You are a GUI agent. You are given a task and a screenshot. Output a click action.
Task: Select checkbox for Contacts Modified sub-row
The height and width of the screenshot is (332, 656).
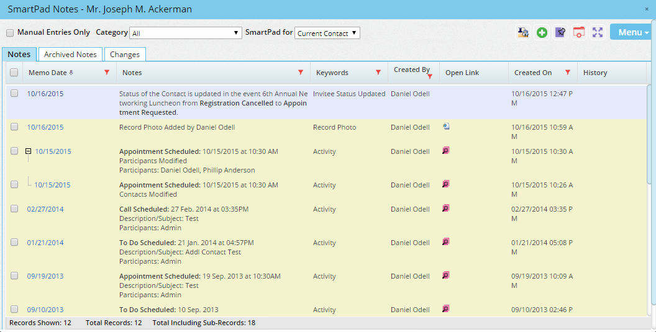[14, 184]
